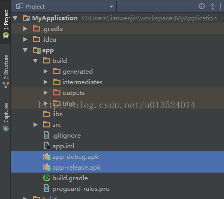Collapse the MyApplication root node
224x199 pixels.
15,18
